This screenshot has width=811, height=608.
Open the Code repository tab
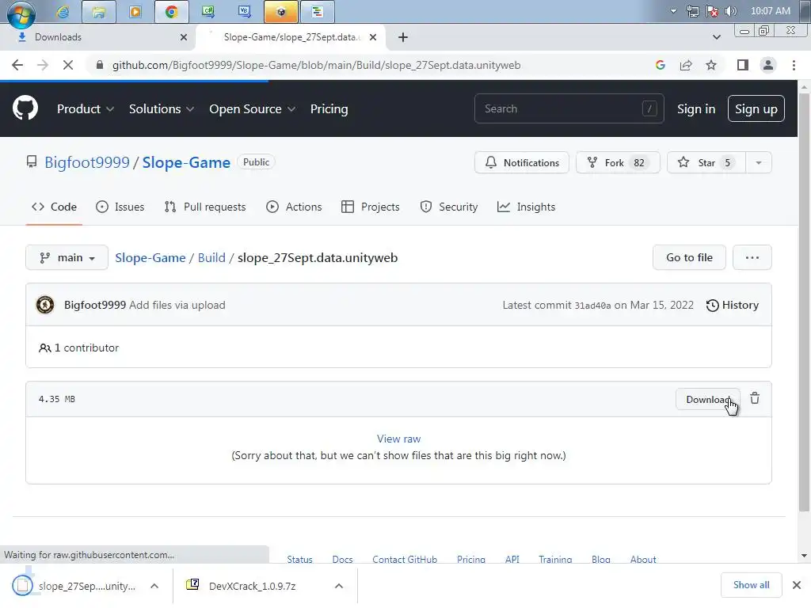tap(54, 207)
